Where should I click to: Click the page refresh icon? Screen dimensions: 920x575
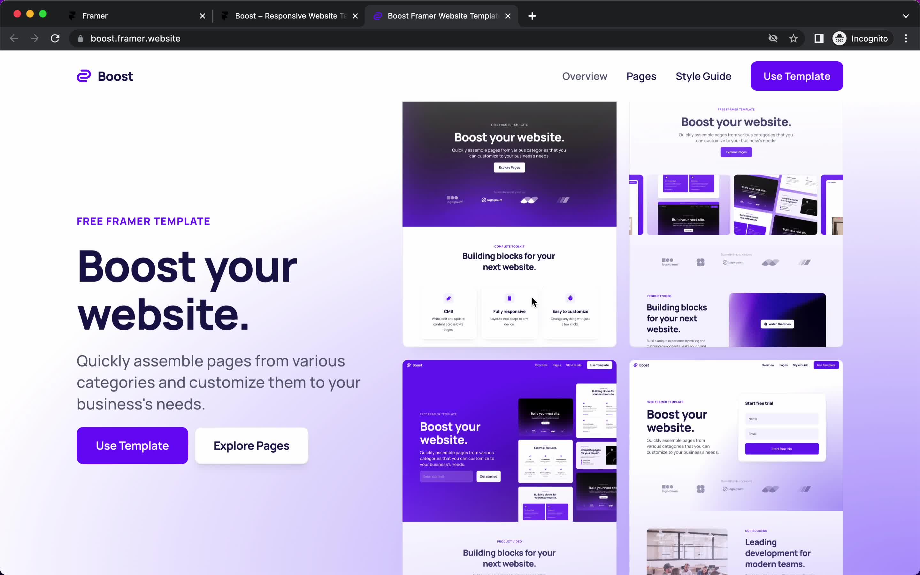click(56, 38)
